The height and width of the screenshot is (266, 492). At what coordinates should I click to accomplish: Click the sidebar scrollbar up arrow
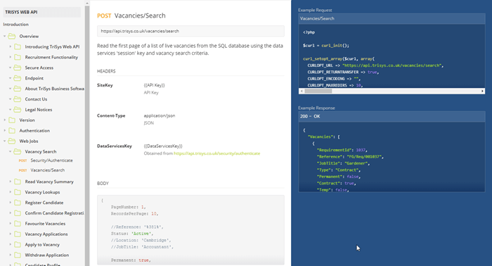coord(87,3)
